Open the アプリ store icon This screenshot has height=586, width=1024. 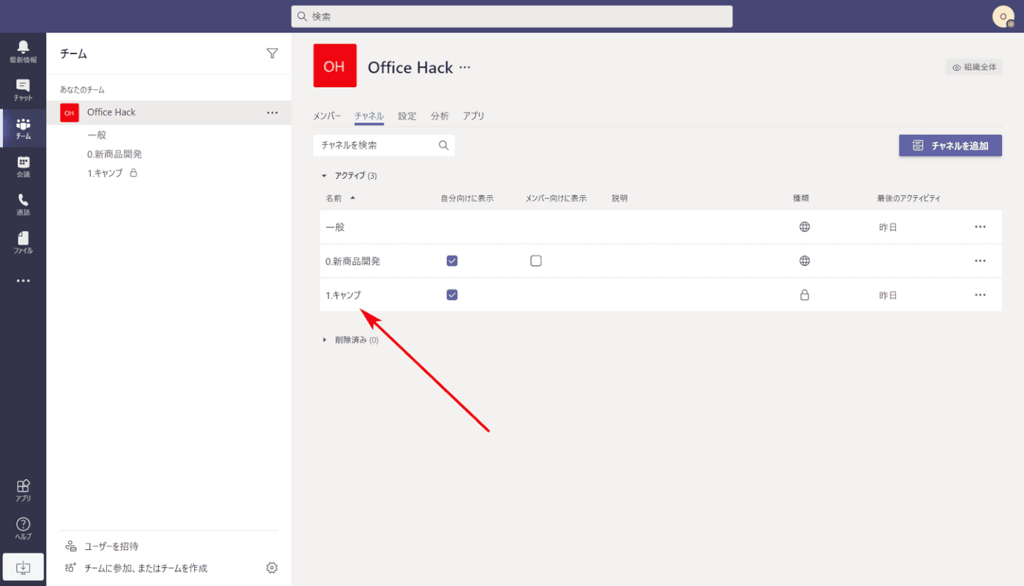pos(23,491)
